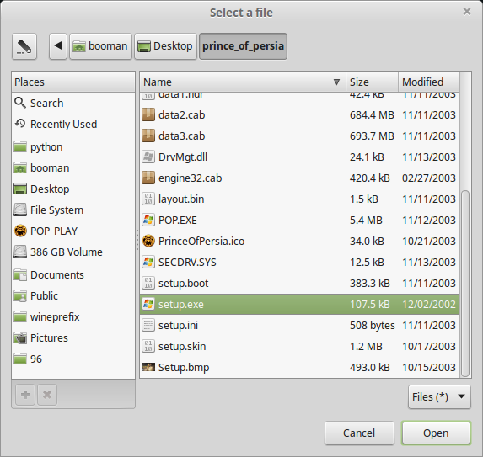Select the setup.boot file name
Viewport: 483px width, 457px height.
[183, 284]
